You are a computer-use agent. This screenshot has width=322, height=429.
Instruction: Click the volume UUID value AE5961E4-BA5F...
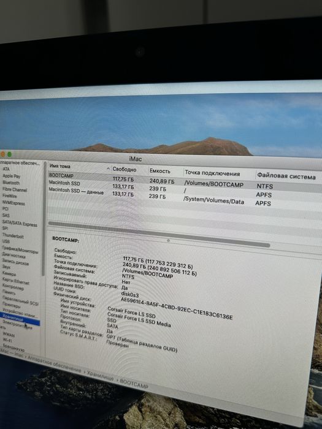[177, 308]
